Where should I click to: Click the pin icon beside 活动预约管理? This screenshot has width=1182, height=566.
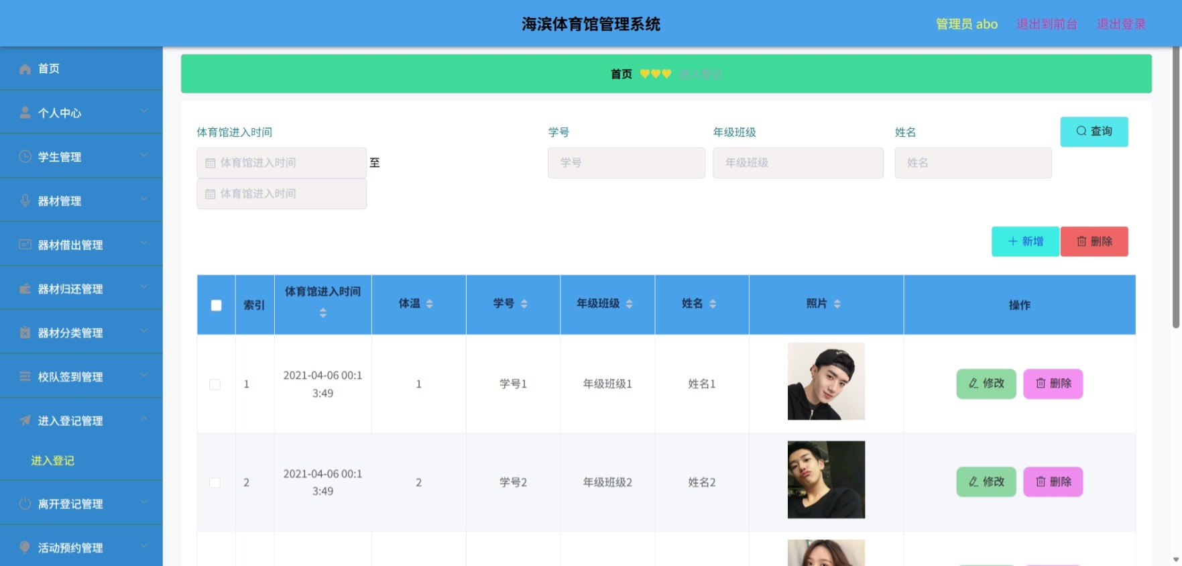[25, 547]
